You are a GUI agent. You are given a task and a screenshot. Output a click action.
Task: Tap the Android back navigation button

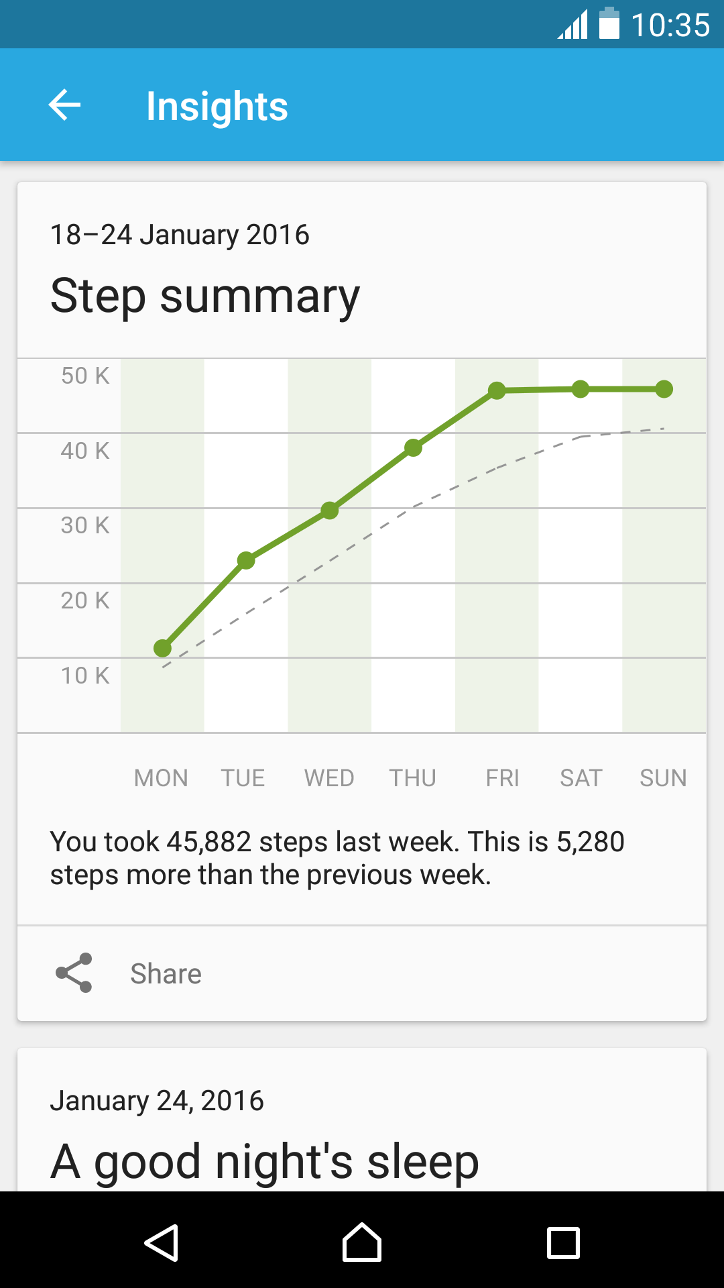162,1243
